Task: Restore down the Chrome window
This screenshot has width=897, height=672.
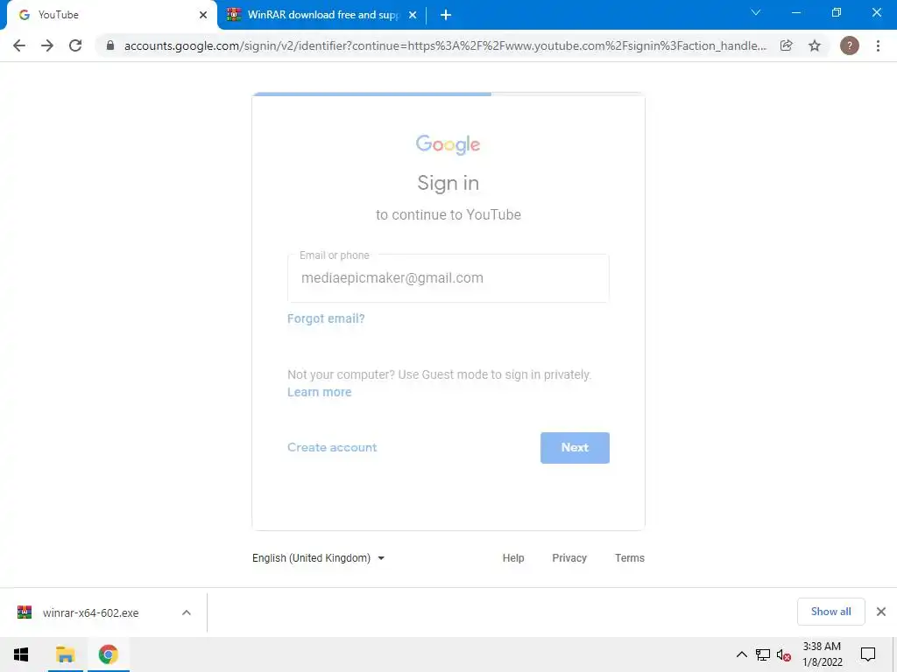Action: coord(837,12)
